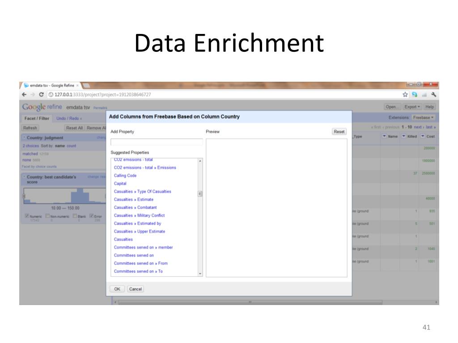Click the horizontal scrollbar at the bottom

(250, 302)
